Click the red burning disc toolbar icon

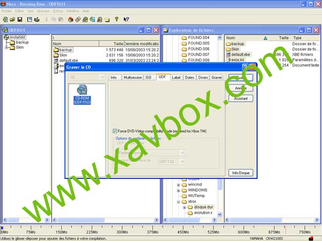pyautogui.click(x=71, y=19)
